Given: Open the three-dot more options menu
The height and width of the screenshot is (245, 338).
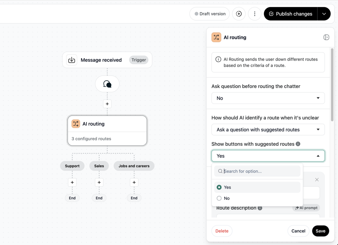Looking at the screenshot, I should pos(255,14).
